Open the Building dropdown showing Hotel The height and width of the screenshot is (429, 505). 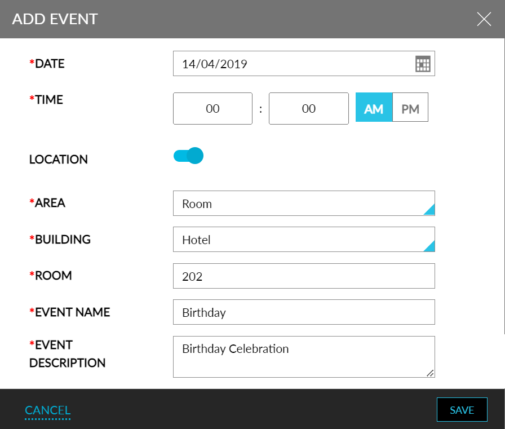pos(304,239)
